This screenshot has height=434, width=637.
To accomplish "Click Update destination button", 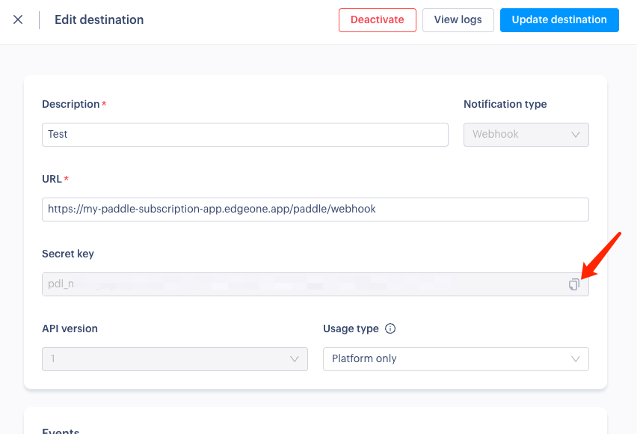I will (559, 20).
